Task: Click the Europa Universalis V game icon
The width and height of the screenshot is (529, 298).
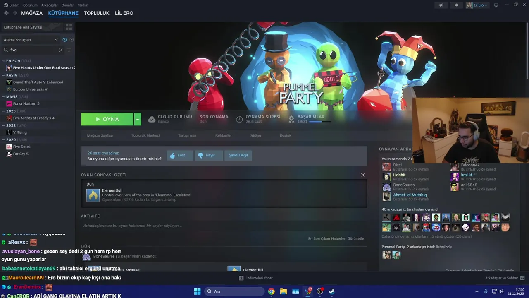Action: click(x=9, y=89)
